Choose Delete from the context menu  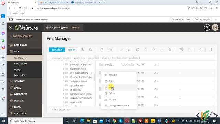click(x=119, y=93)
